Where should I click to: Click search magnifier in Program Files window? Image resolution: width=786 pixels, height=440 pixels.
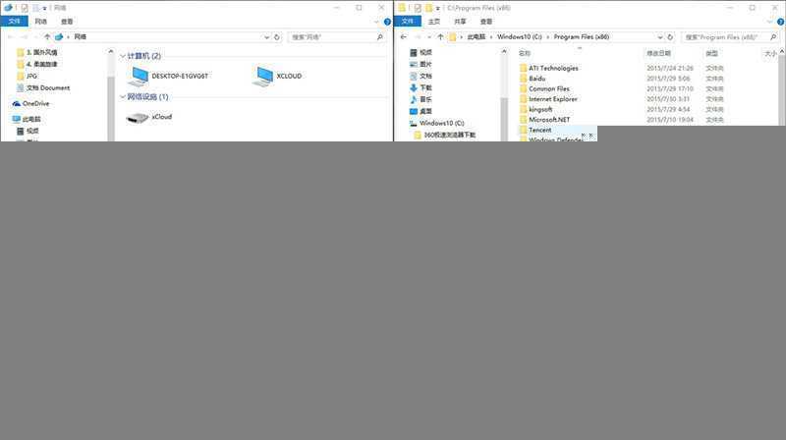[x=773, y=37]
